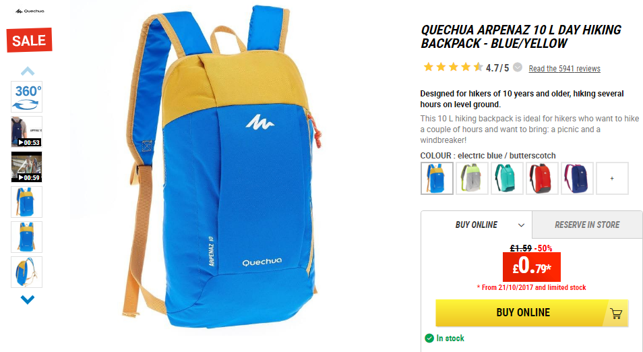The width and height of the screenshot is (643, 352).
Task: Play the 00:59 product video
Action: coord(27,167)
